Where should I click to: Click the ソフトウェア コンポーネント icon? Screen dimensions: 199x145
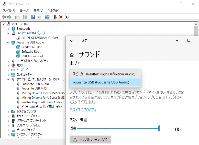pyautogui.click(x=13, y=121)
